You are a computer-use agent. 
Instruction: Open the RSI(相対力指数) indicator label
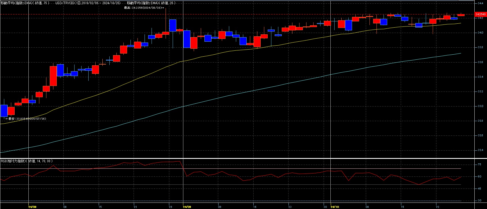point(27,161)
